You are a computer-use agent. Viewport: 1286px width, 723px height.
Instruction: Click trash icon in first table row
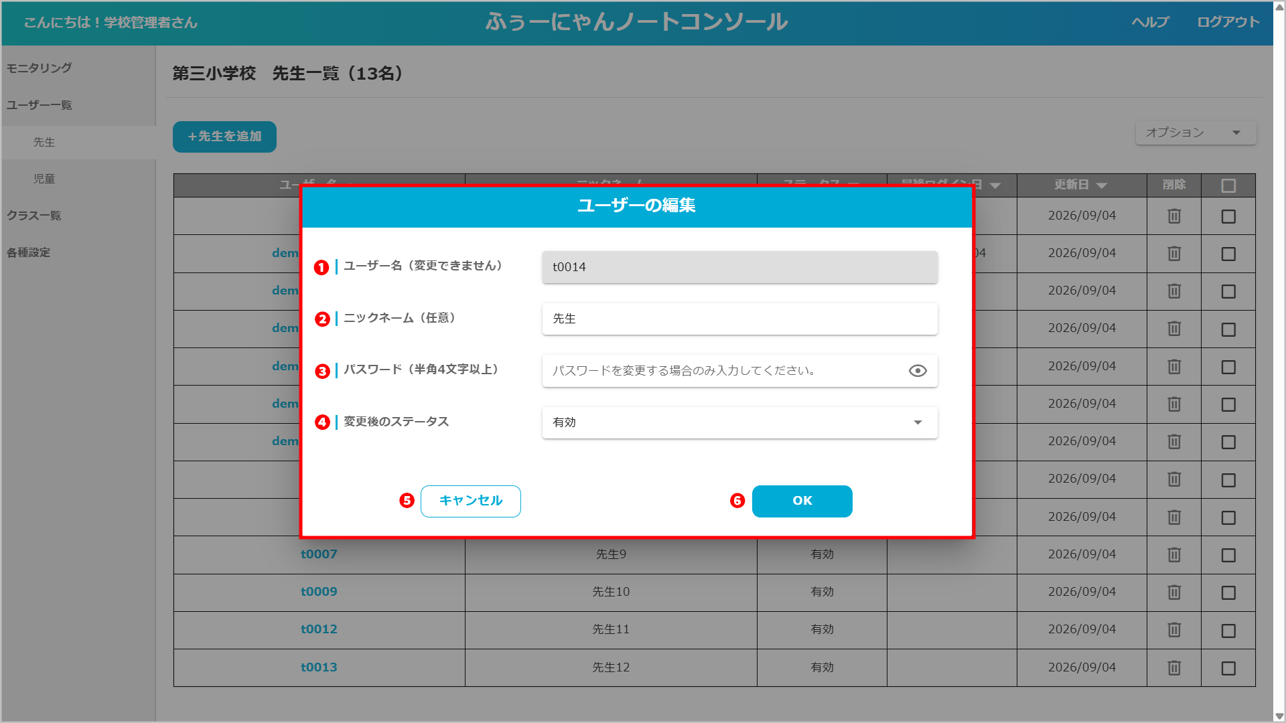point(1174,216)
